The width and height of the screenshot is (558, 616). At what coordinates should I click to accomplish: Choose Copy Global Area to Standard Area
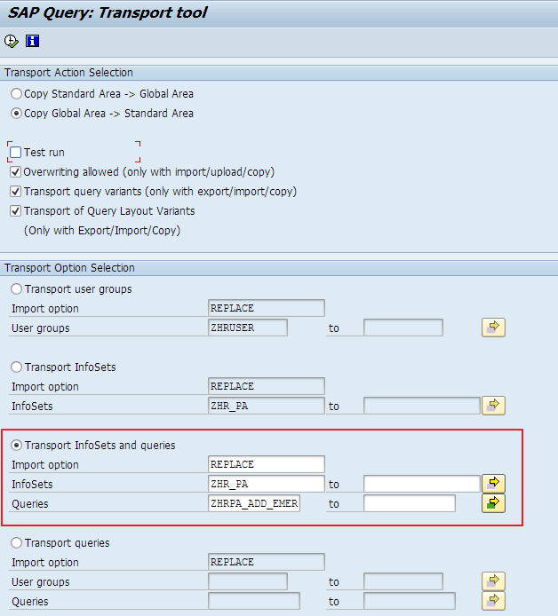tap(16, 114)
